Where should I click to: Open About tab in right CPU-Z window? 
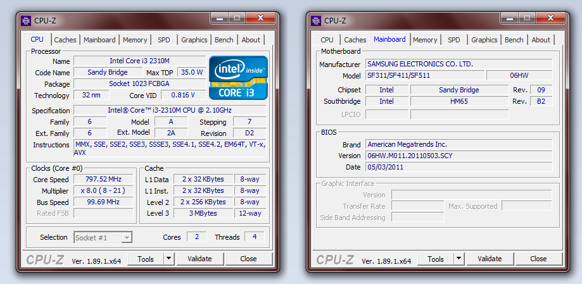(x=541, y=40)
